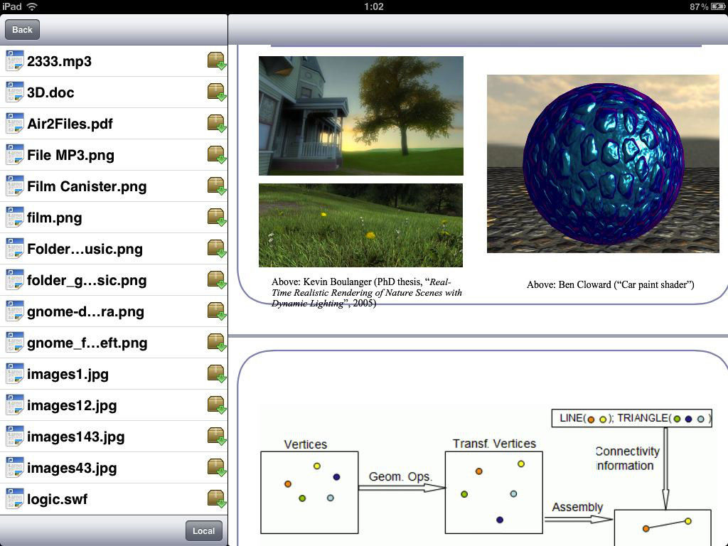Image resolution: width=728 pixels, height=546 pixels.
Task: Open the file named 2333.mp3
Action: coord(59,61)
